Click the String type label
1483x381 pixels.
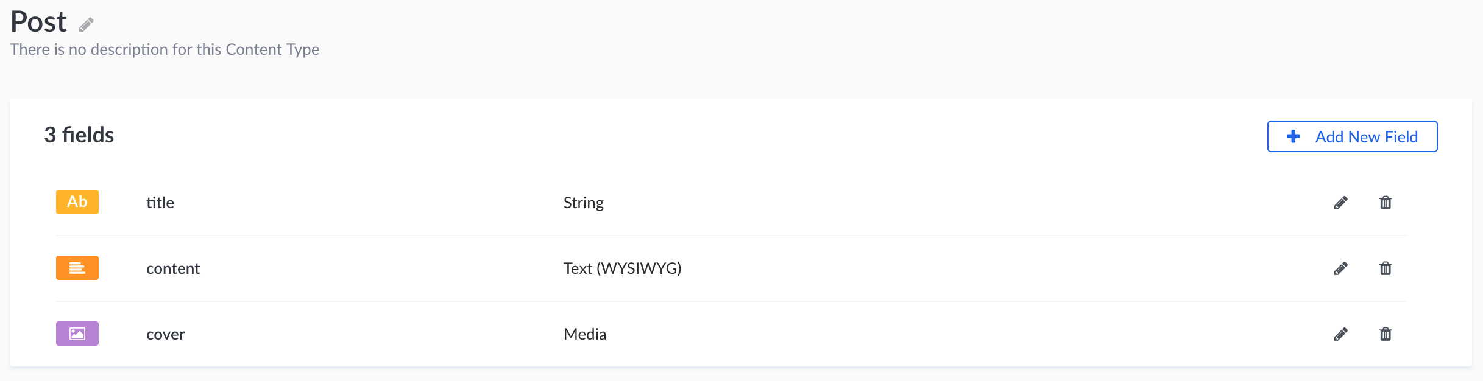tap(583, 203)
